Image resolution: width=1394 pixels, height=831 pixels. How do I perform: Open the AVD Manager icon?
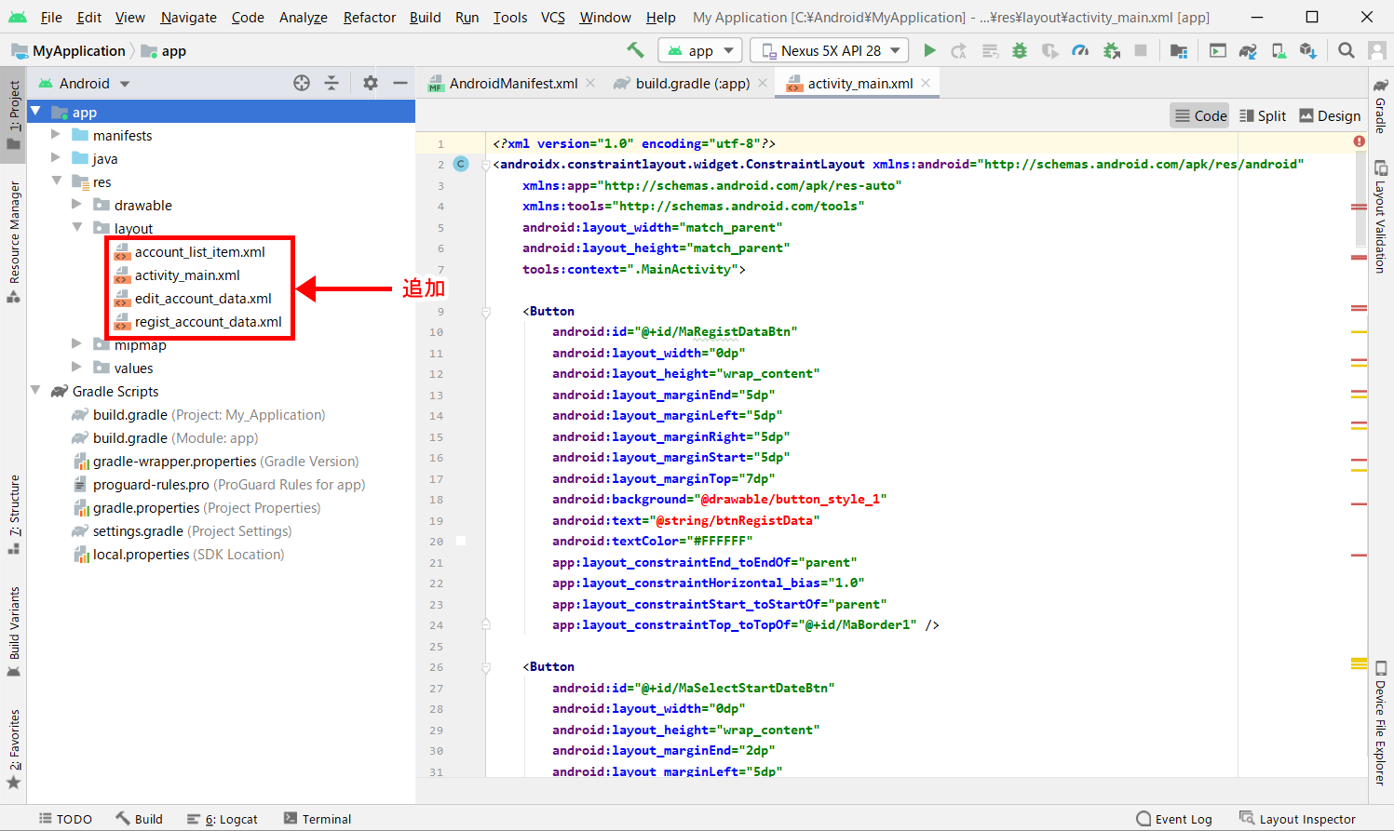point(1279,50)
